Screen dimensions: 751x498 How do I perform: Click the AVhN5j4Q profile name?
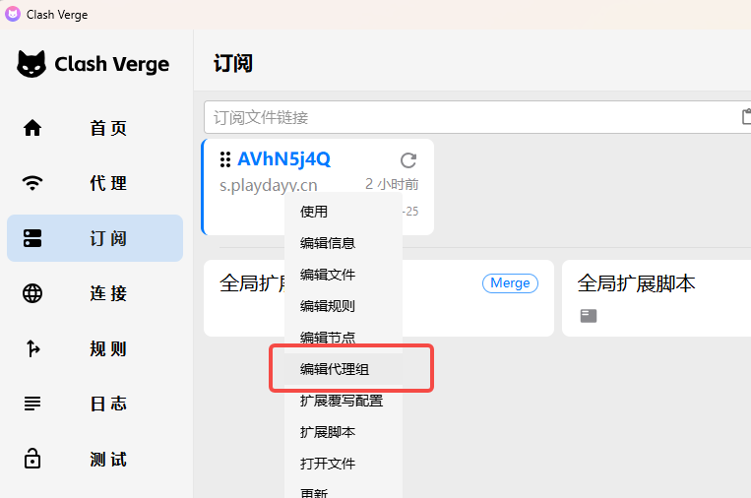pyautogui.click(x=284, y=159)
